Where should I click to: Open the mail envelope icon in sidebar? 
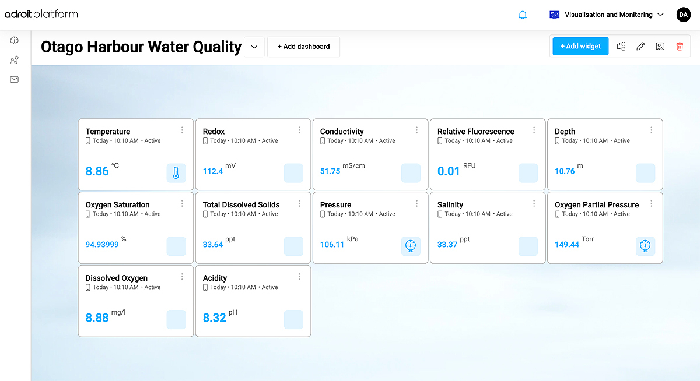pyautogui.click(x=15, y=80)
